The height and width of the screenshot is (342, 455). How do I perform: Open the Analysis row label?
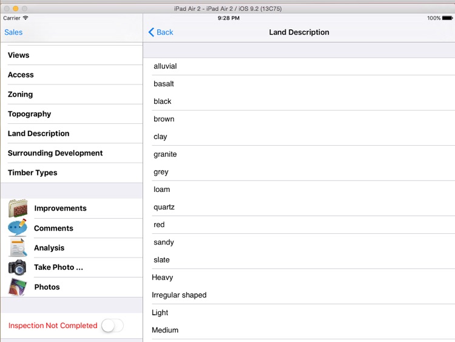49,248
